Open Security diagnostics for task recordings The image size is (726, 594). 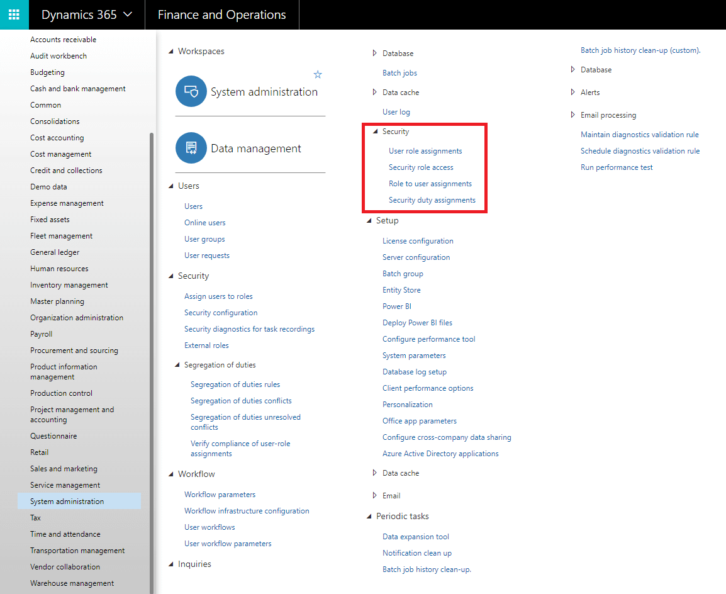[250, 329]
